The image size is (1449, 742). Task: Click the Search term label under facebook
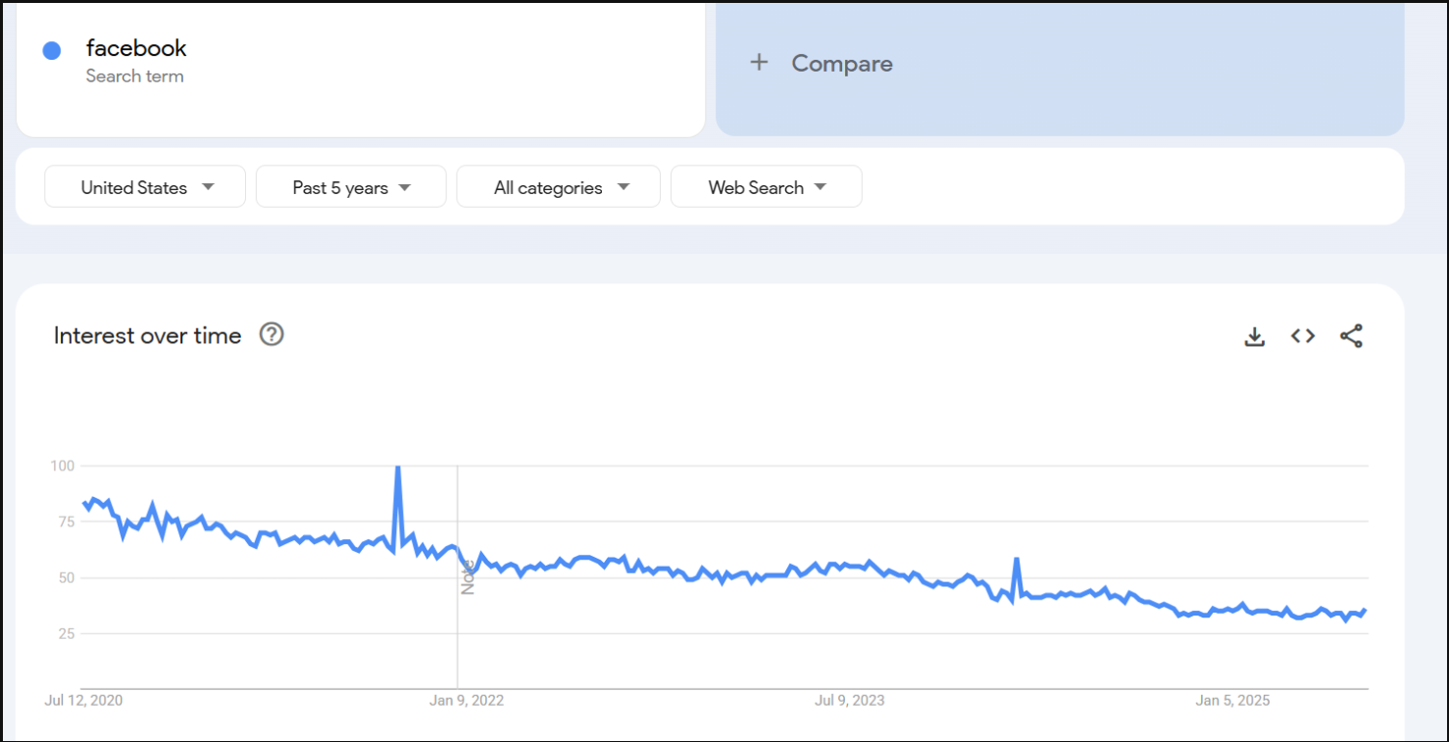click(x=135, y=75)
